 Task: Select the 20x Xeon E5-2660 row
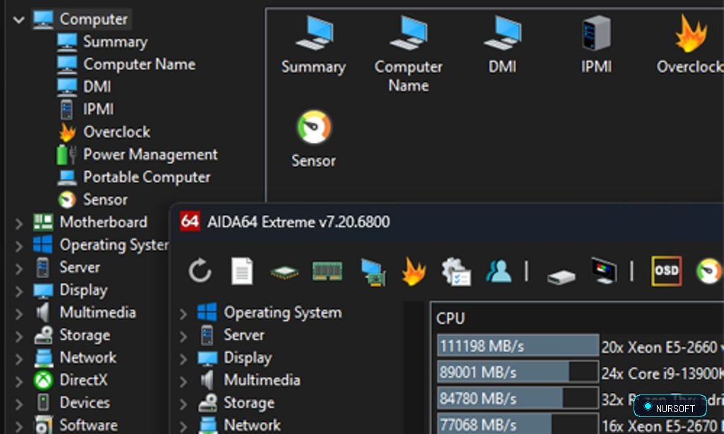pyautogui.click(x=662, y=347)
